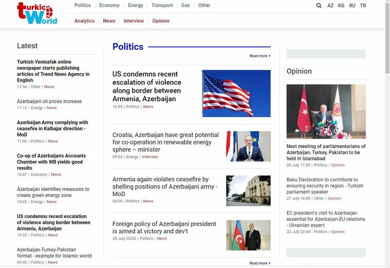Open Azerbaijani oil prices increase article
This screenshot has width=390, height=268.
tap(49, 101)
